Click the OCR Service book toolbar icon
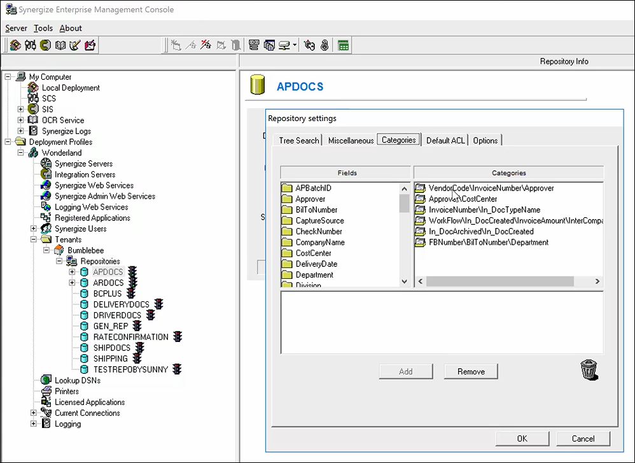 tap(60, 45)
